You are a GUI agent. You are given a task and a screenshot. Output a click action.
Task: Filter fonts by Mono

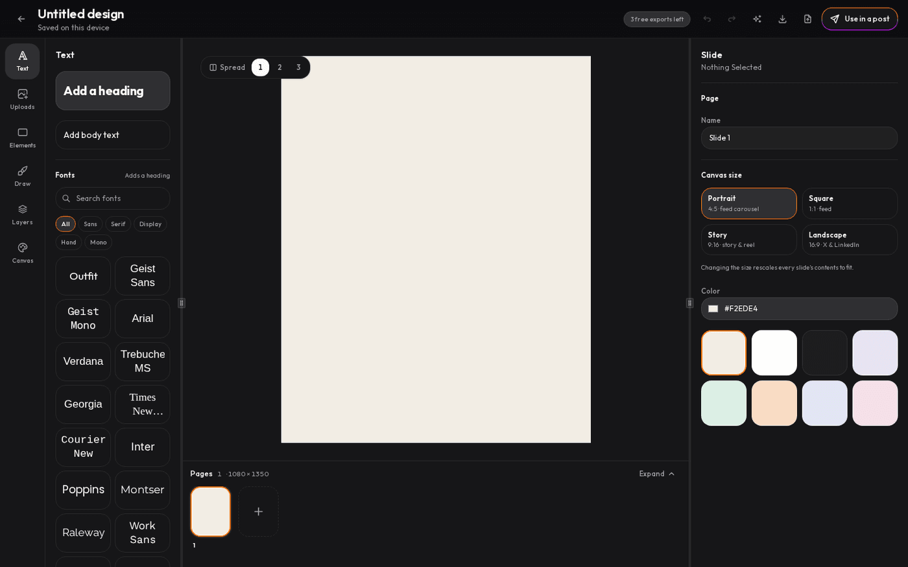[x=98, y=242]
